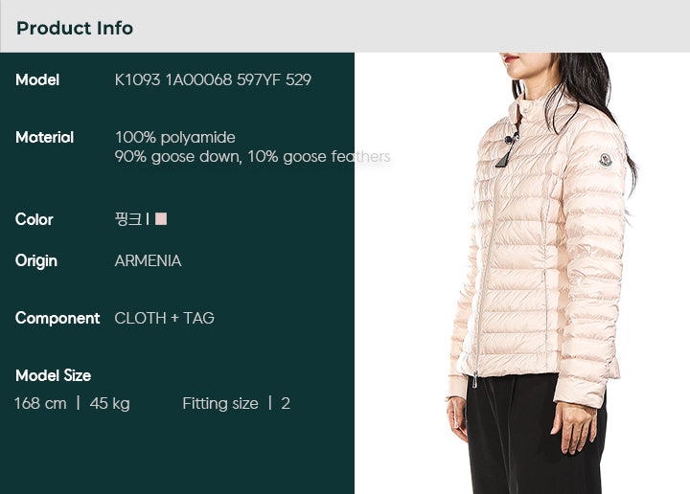
Task: Click the Model label
Action: tap(37, 79)
